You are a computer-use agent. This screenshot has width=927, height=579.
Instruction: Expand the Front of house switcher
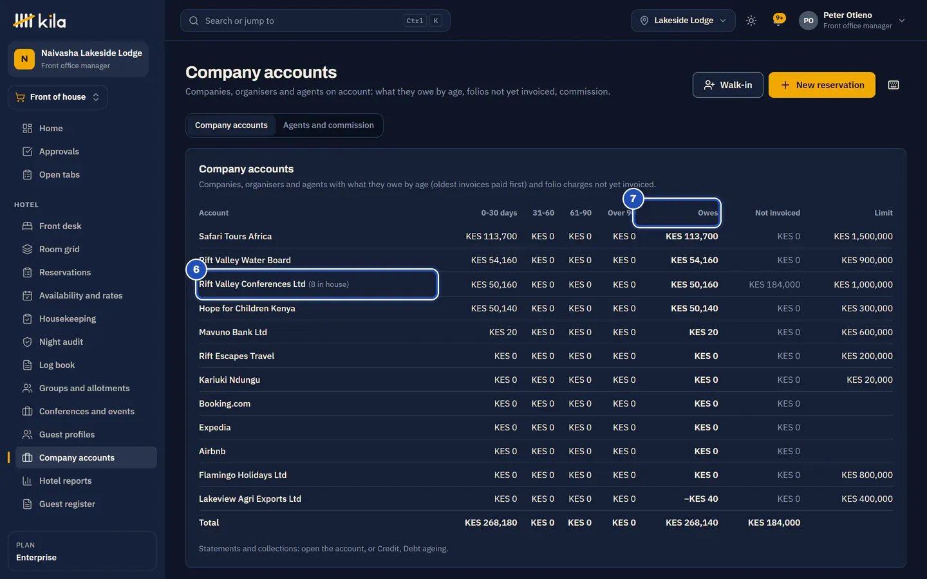click(x=58, y=97)
